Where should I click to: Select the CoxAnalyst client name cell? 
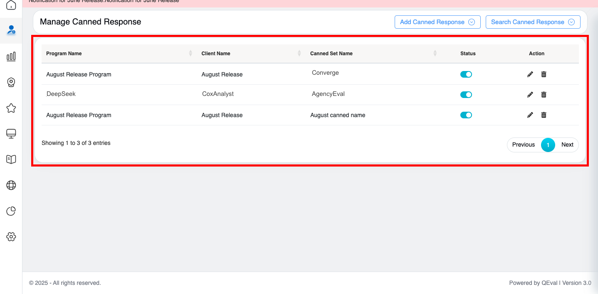tap(218, 94)
